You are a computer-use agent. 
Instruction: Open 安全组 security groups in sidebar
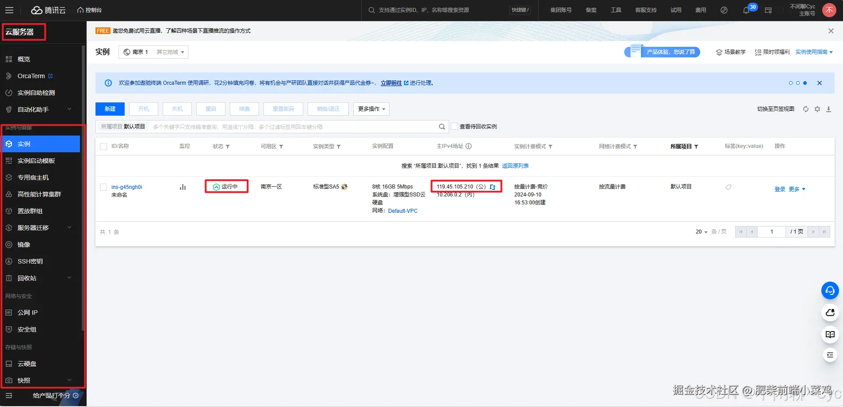[x=27, y=329]
